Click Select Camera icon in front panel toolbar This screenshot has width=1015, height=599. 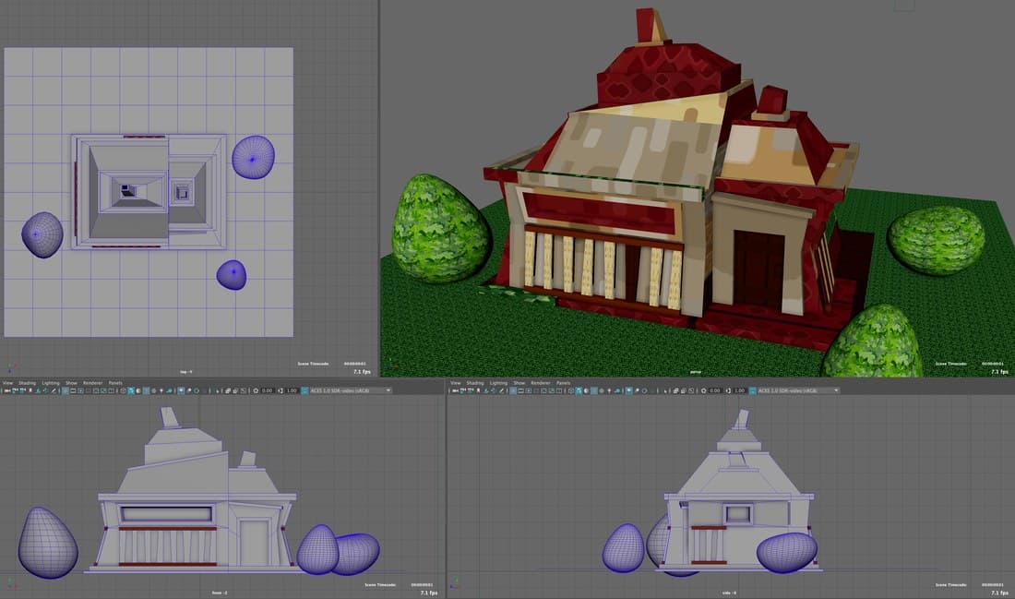(x=7, y=390)
